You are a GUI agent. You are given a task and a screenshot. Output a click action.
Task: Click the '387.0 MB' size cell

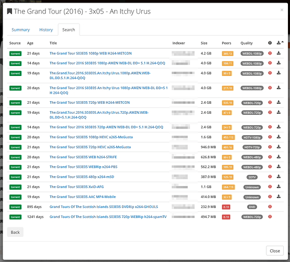click(208, 177)
